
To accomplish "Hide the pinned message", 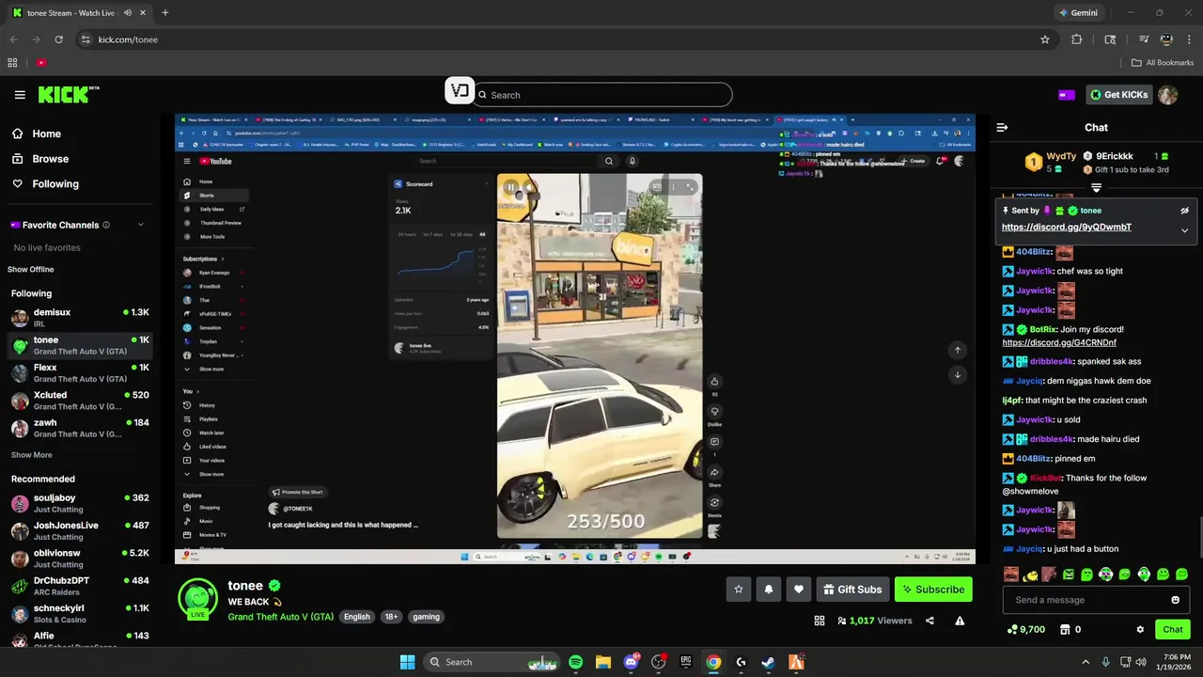I will pos(1184,211).
